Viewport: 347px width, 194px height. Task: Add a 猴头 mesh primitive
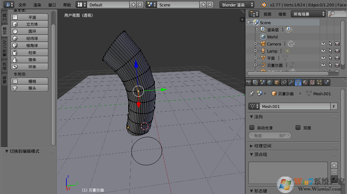(x=30, y=88)
